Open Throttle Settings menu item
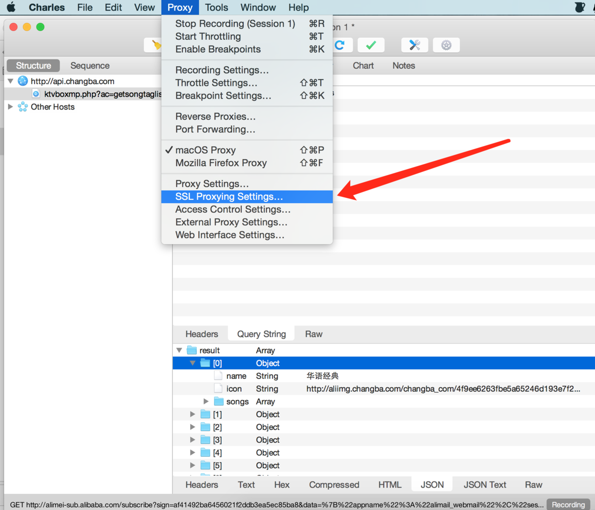Image resolution: width=595 pixels, height=510 pixels. click(x=247, y=83)
